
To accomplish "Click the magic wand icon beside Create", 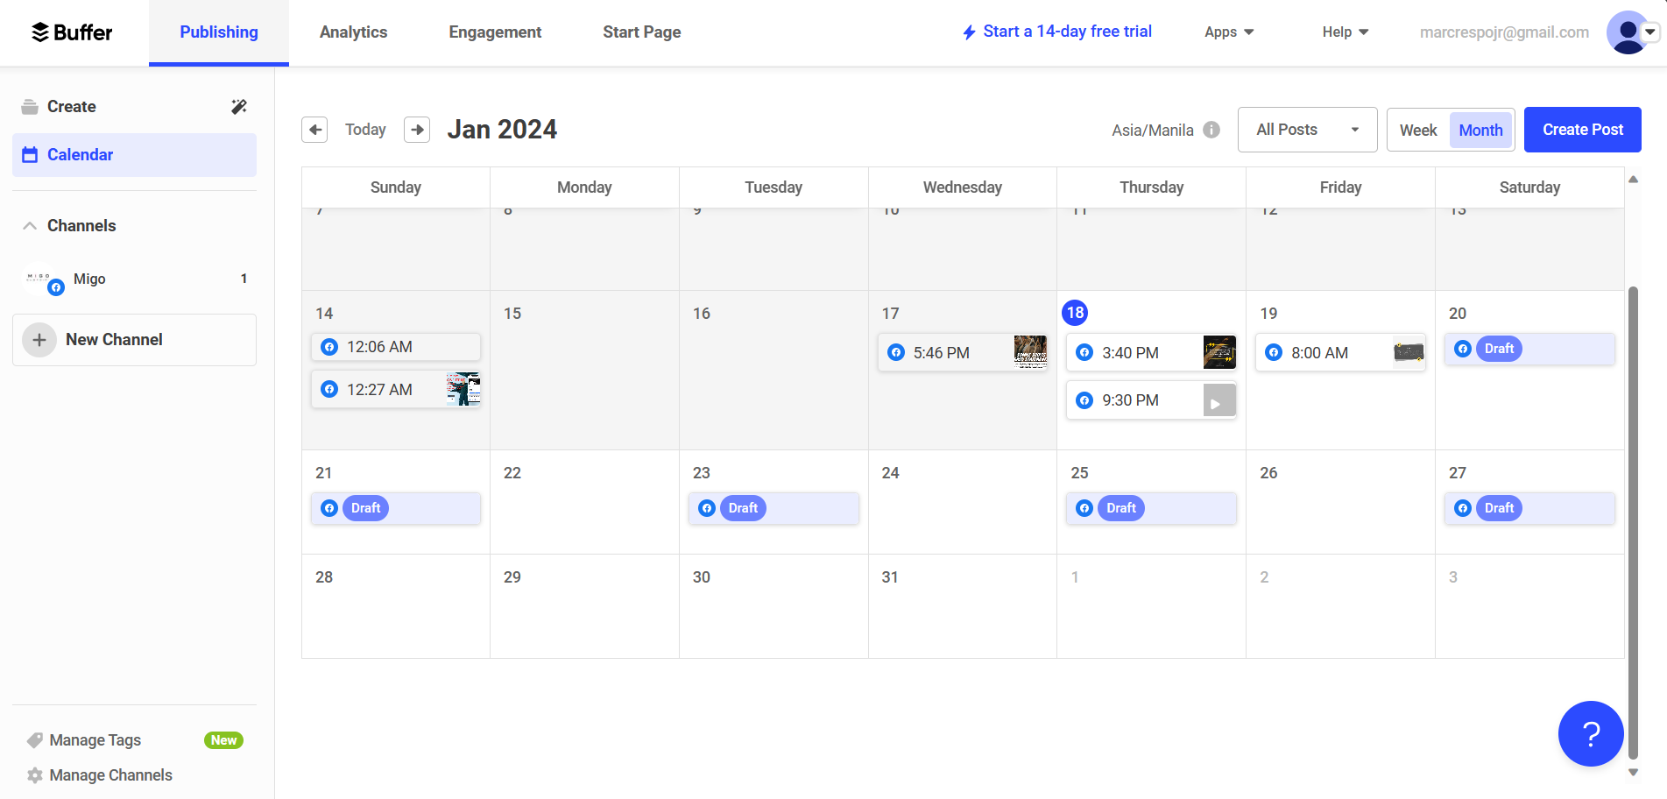I will 239,107.
